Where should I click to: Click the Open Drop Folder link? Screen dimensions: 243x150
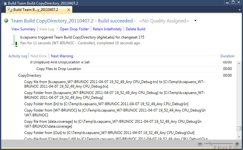[x=74, y=29]
